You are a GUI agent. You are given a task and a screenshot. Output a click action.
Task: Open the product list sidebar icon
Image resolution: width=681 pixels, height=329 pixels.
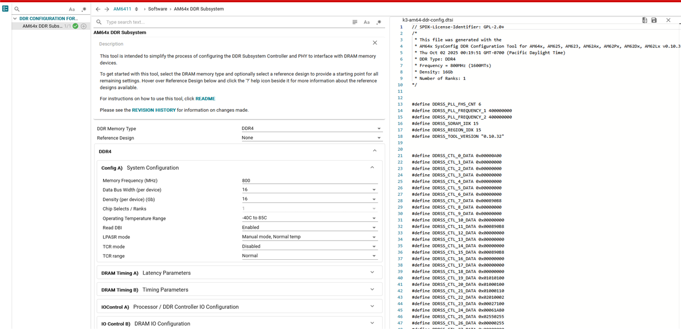pyautogui.click(x=5, y=9)
